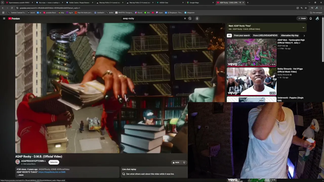Open 'Underworld - Puppies (Single Edit)' title
324x182 pixels.
coord(290,99)
